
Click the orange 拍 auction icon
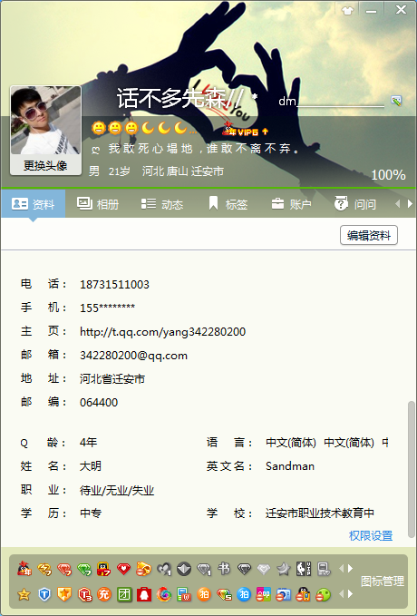click(x=204, y=594)
